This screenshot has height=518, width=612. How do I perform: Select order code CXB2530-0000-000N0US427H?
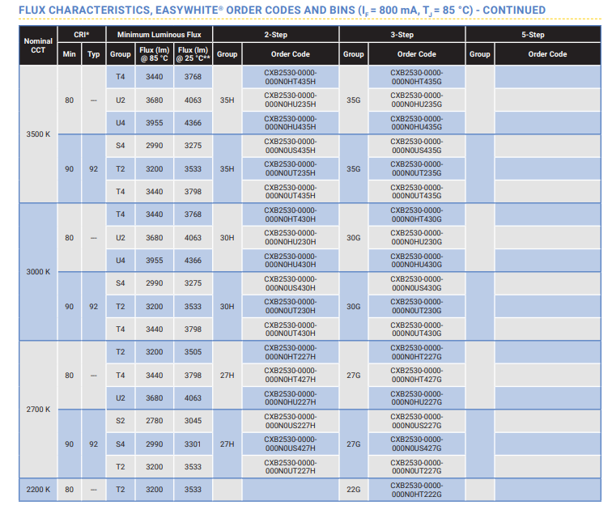point(291,444)
